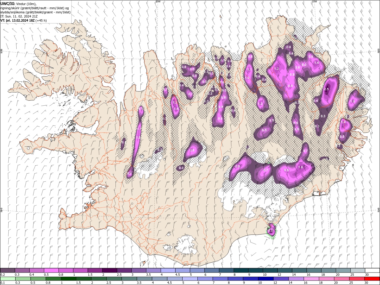Select the lavender 4 swatch in upper legend
The width and height of the screenshot is (380, 285).
click(168, 270)
